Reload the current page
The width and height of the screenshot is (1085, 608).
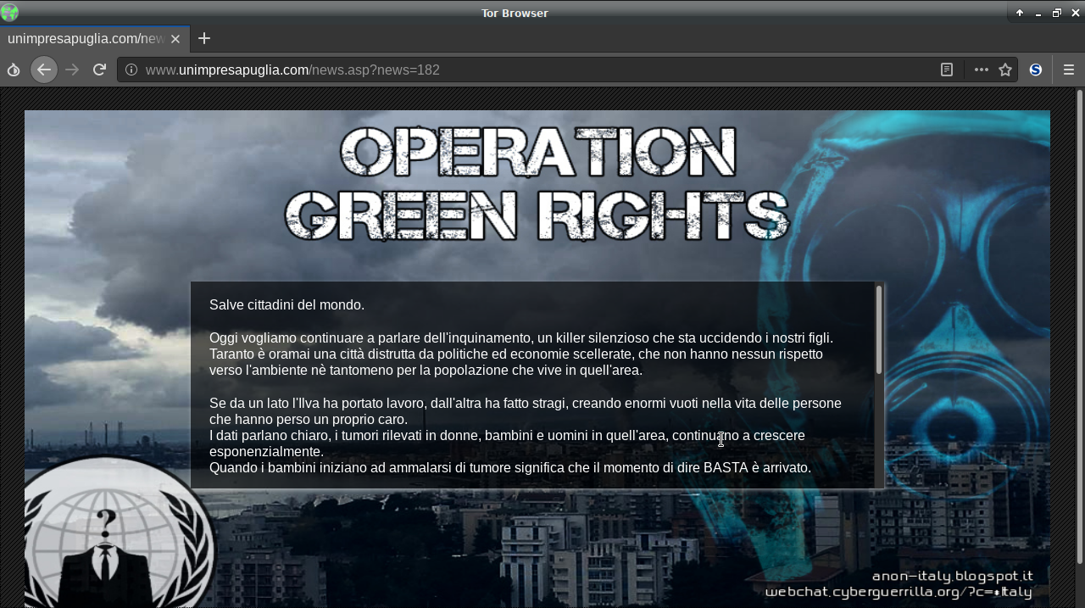99,70
